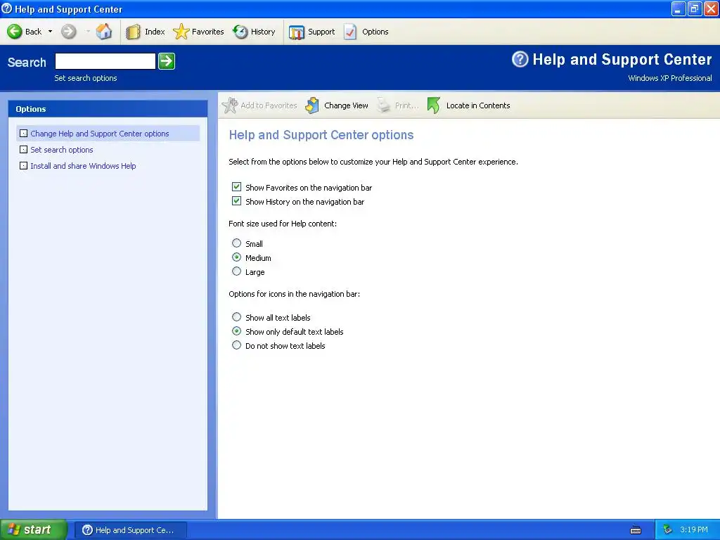720x540 pixels.
Task: Uncheck Show History on the navigation bar
Action: (x=236, y=201)
